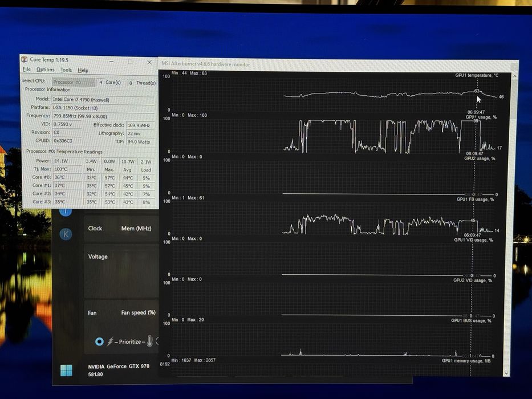
Task: Click the driver version 581.80 text
Action: (95, 374)
